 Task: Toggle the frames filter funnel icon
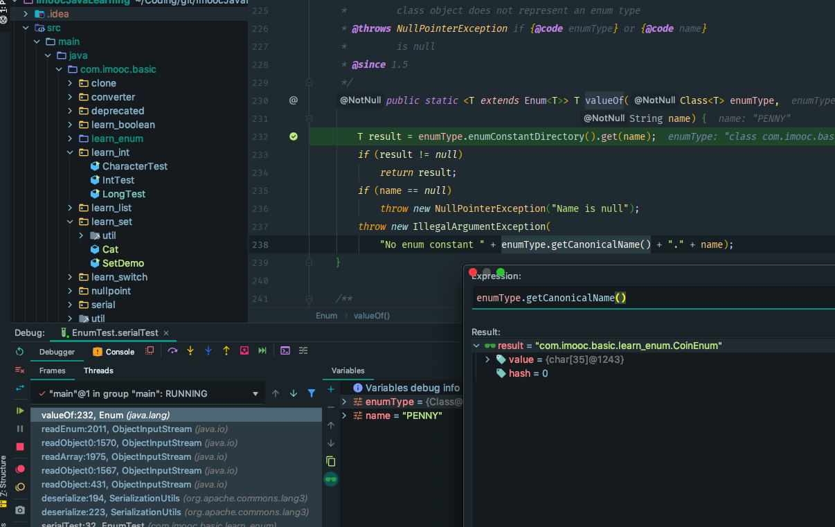coord(312,393)
